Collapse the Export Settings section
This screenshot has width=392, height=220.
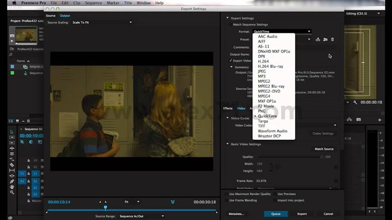(x=227, y=18)
